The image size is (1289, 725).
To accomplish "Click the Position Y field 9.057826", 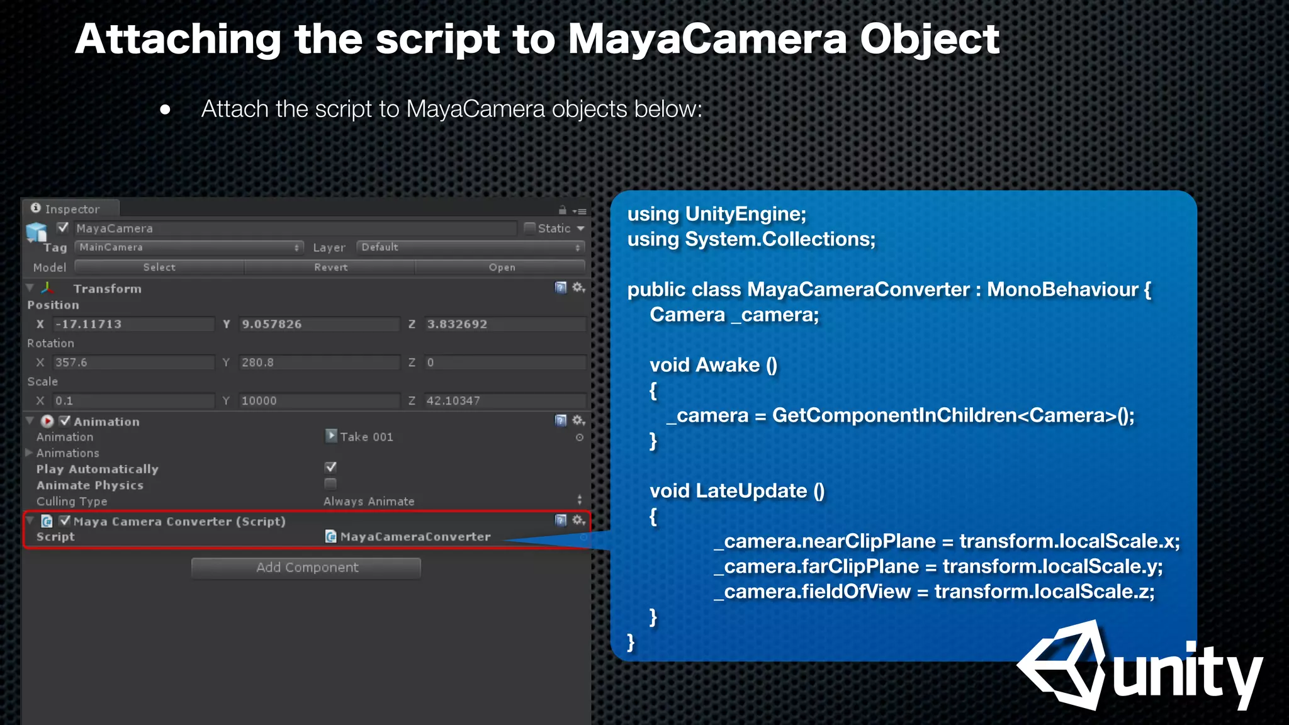I will [319, 324].
